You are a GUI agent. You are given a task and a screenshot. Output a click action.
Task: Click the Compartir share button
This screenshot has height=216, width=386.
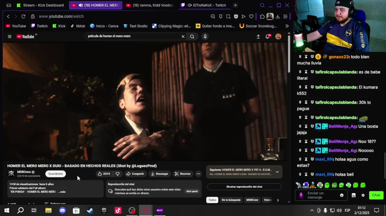click(x=135, y=174)
